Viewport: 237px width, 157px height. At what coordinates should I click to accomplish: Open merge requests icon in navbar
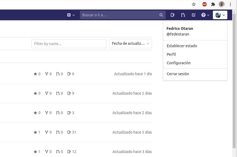[183, 15]
